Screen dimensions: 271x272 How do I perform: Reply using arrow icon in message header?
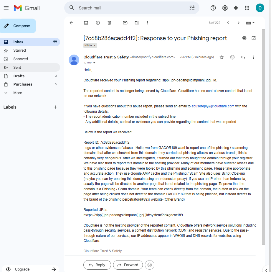[x=243, y=57]
